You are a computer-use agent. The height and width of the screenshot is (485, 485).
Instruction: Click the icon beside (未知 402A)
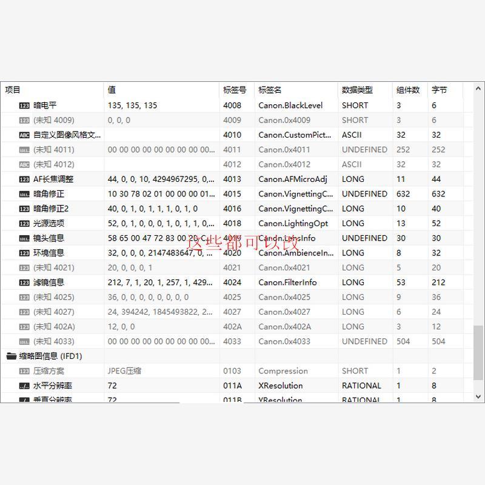(24, 327)
